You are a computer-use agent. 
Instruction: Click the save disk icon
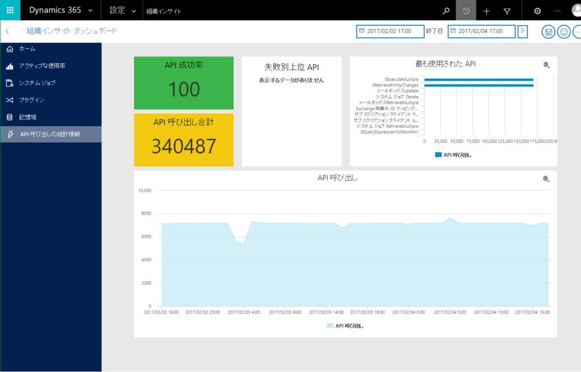[x=549, y=32]
